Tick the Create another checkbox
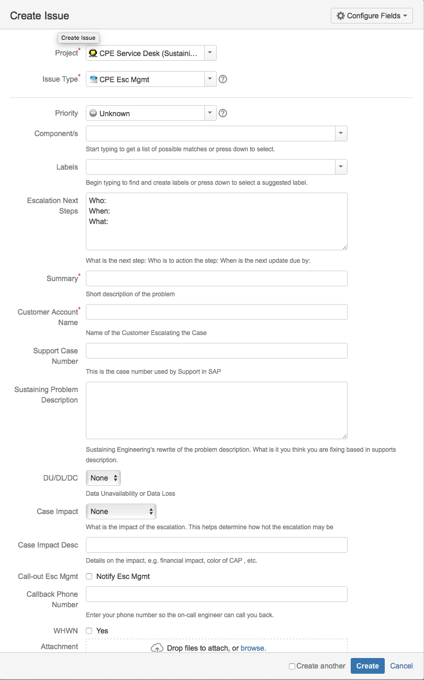The height and width of the screenshot is (680, 424). click(292, 666)
